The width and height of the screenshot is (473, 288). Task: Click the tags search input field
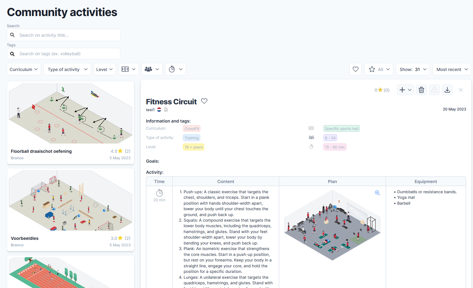click(63, 53)
